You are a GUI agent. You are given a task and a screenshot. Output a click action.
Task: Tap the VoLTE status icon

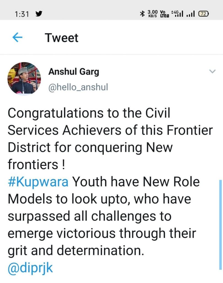(164, 14)
